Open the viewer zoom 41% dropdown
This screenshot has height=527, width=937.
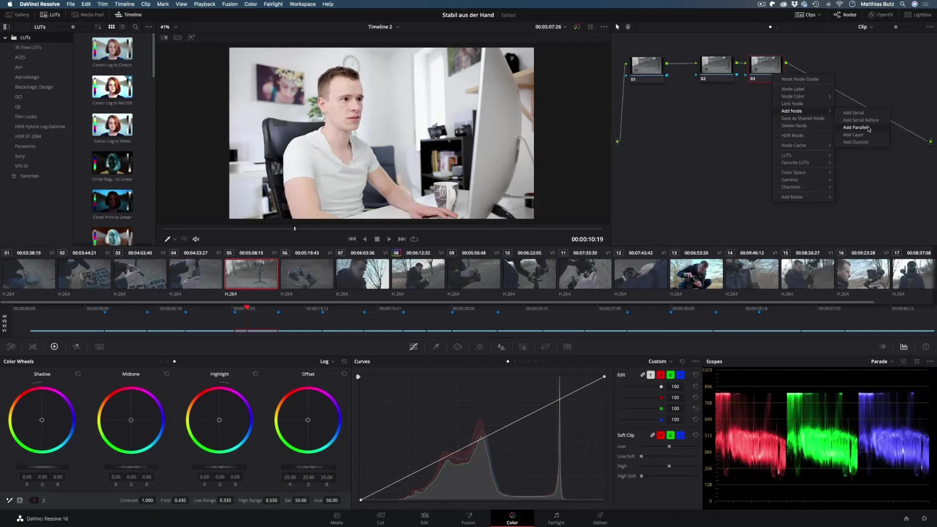click(169, 27)
